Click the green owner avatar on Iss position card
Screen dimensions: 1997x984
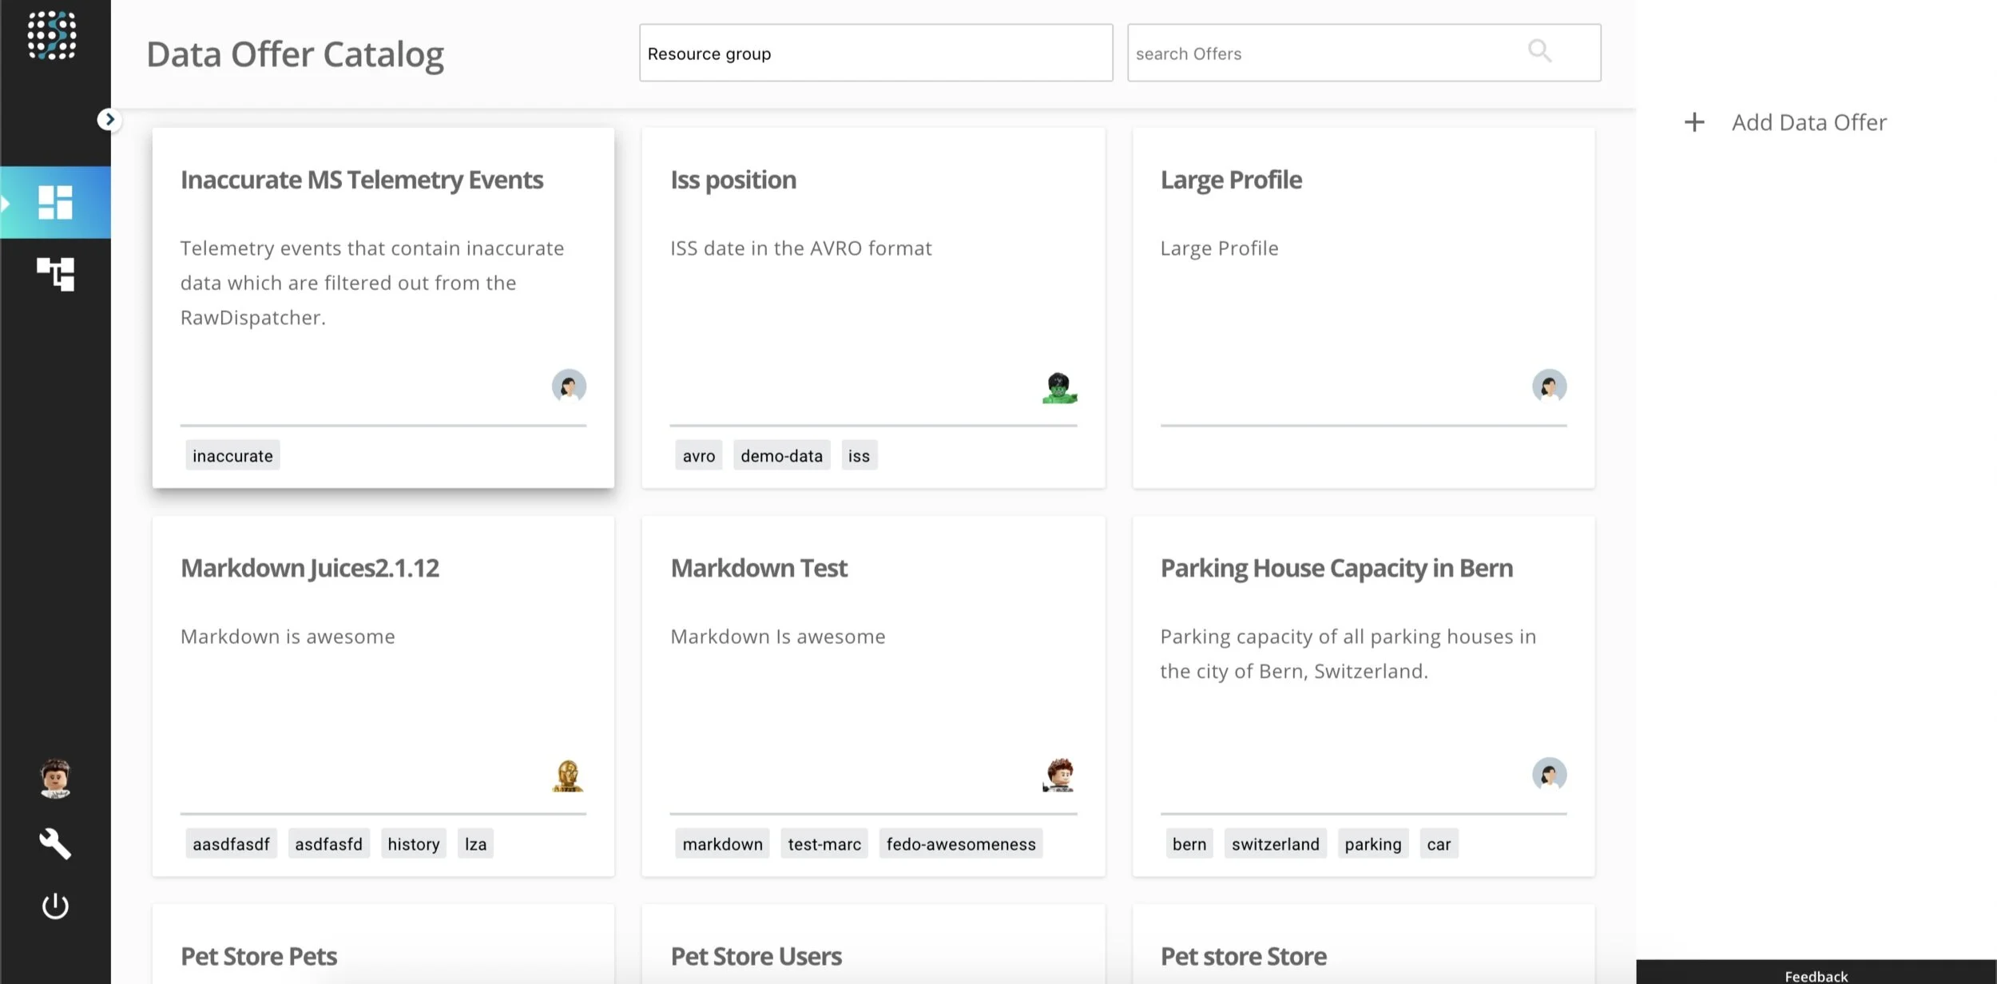click(1059, 388)
